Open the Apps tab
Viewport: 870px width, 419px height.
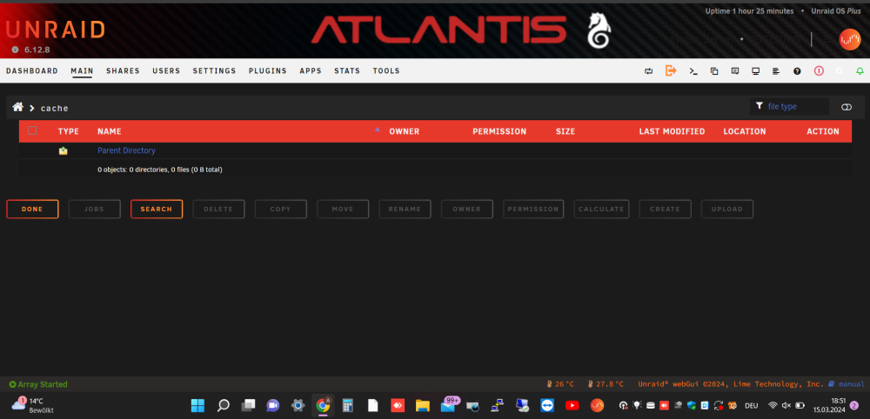coord(311,71)
